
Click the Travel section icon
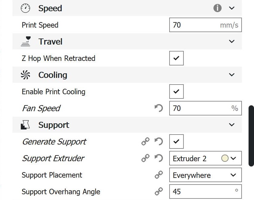point(26,42)
